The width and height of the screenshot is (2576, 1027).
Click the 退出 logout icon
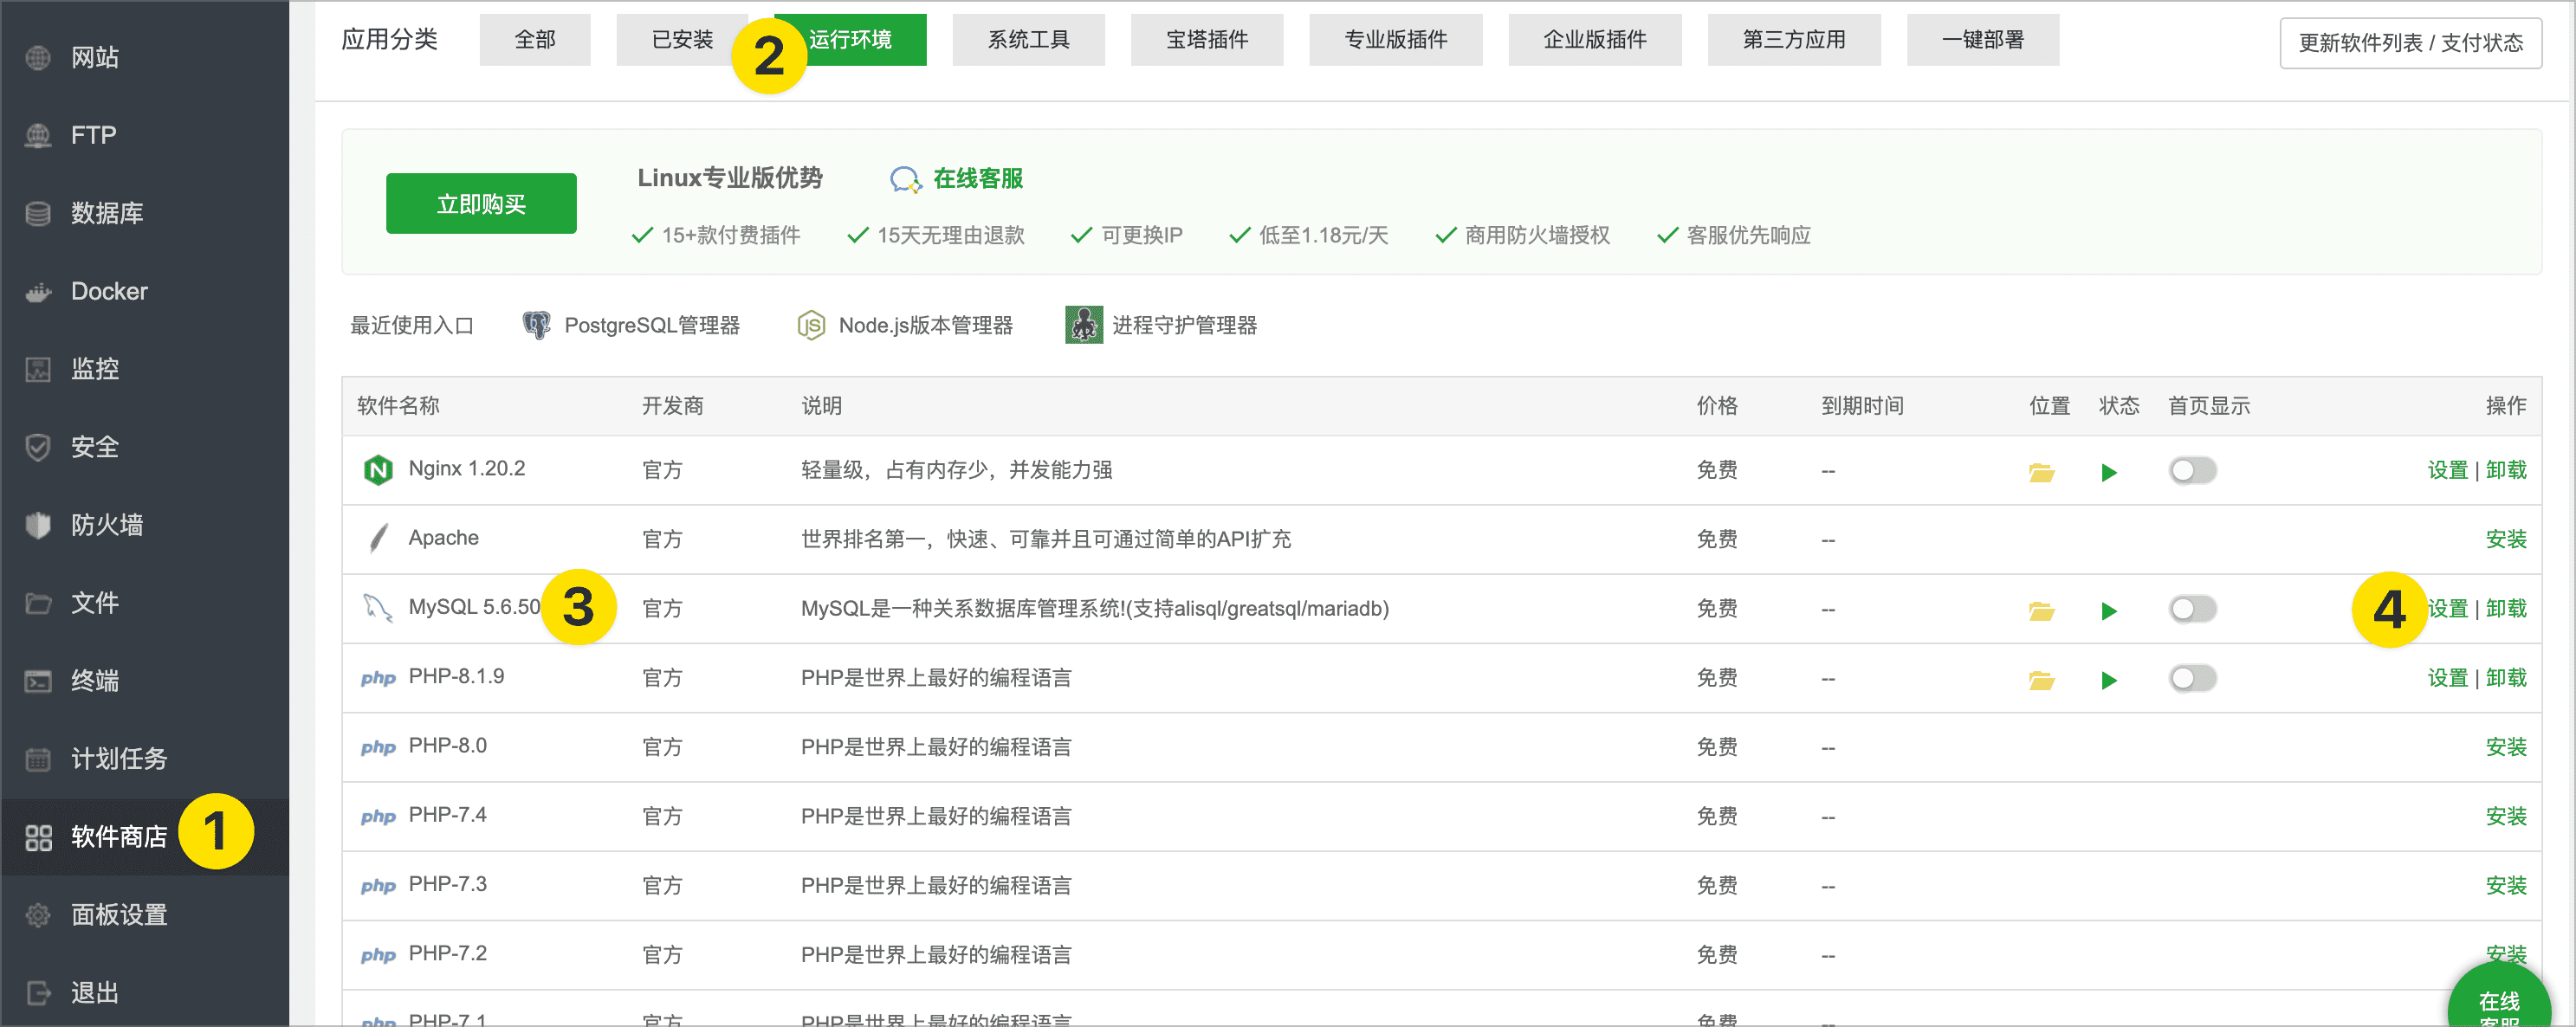tap(38, 993)
